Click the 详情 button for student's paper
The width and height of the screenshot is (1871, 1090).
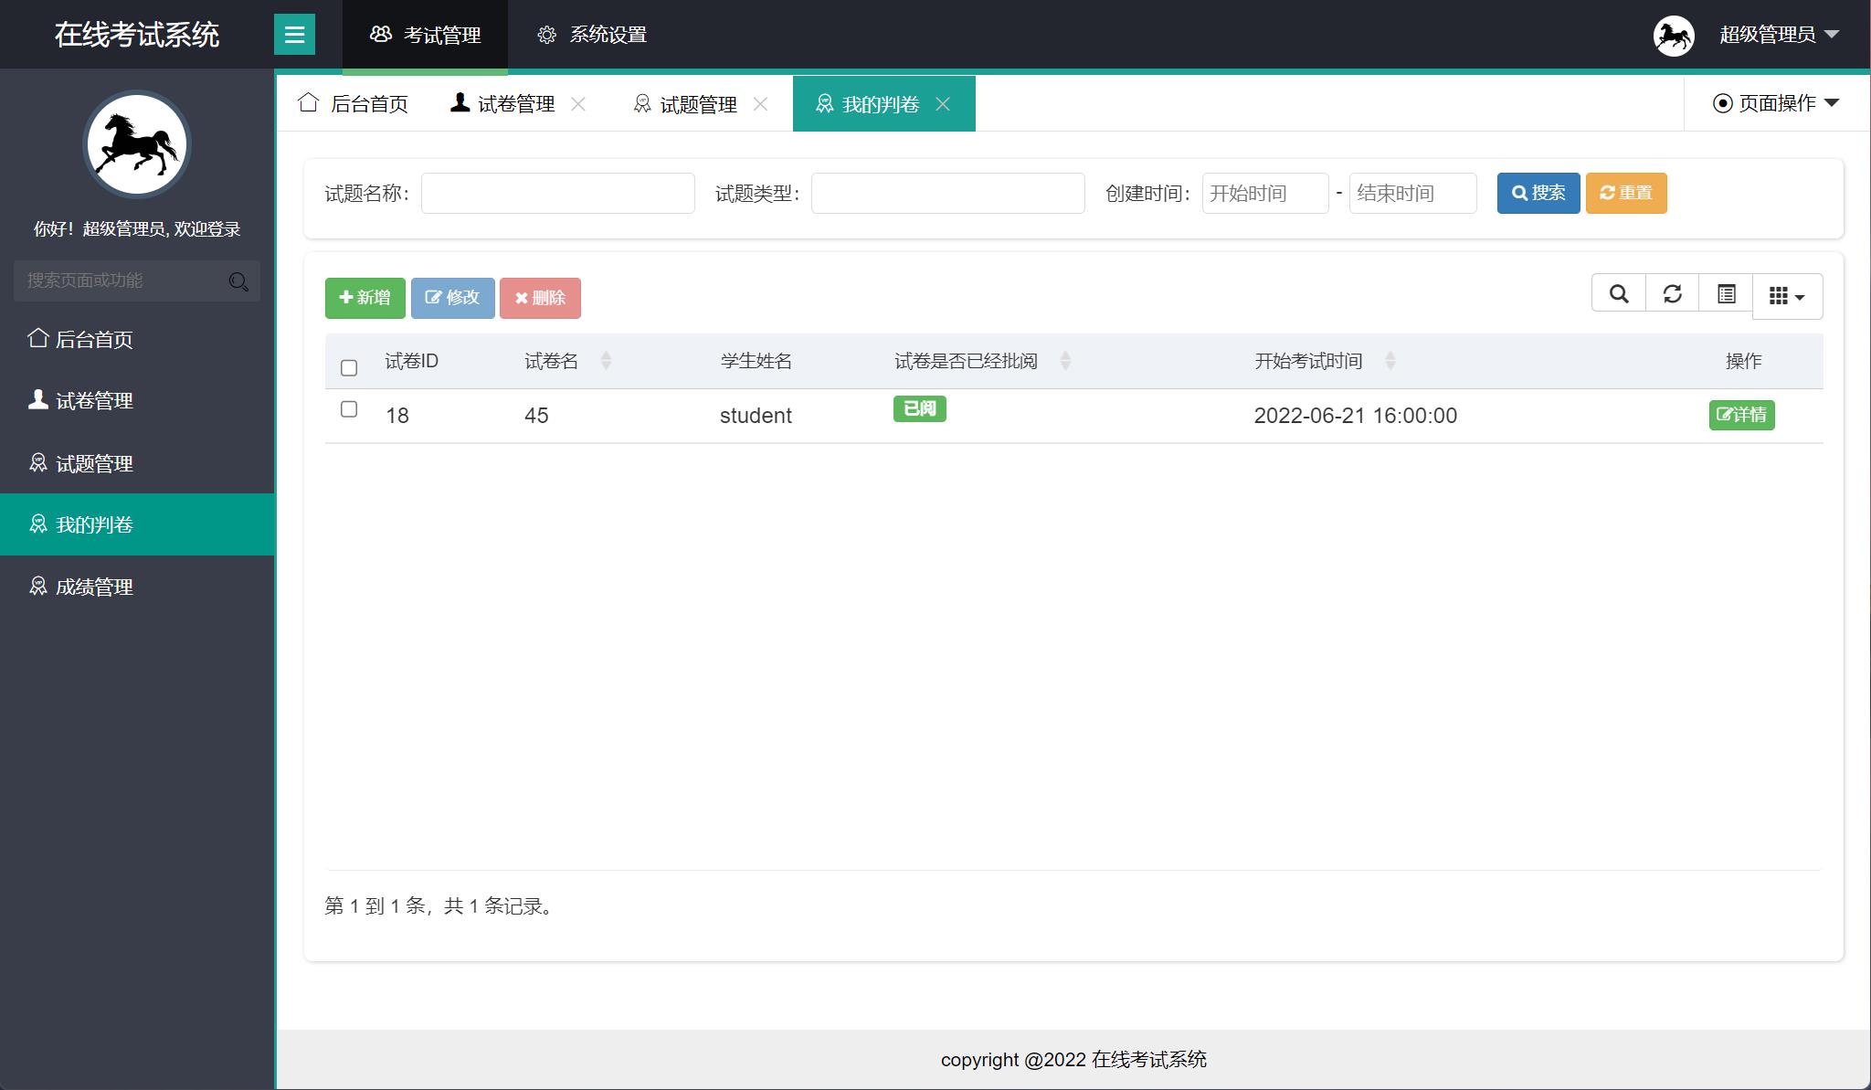1741,415
